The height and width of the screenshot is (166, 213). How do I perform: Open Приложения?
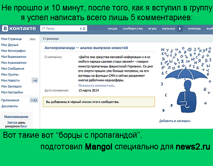pos(10,100)
